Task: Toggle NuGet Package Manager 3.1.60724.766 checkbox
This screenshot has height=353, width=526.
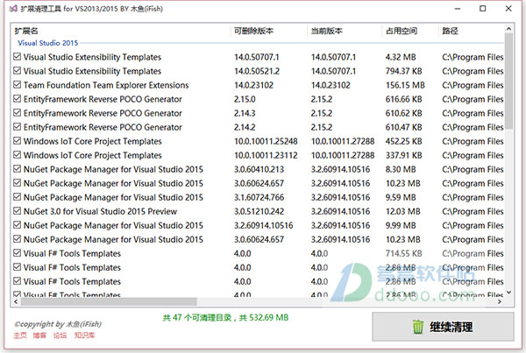Action: click(x=18, y=197)
